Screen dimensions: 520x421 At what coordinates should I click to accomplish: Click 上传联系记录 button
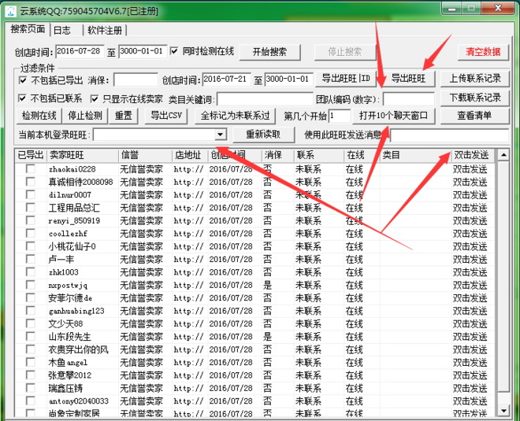pyautogui.click(x=475, y=79)
